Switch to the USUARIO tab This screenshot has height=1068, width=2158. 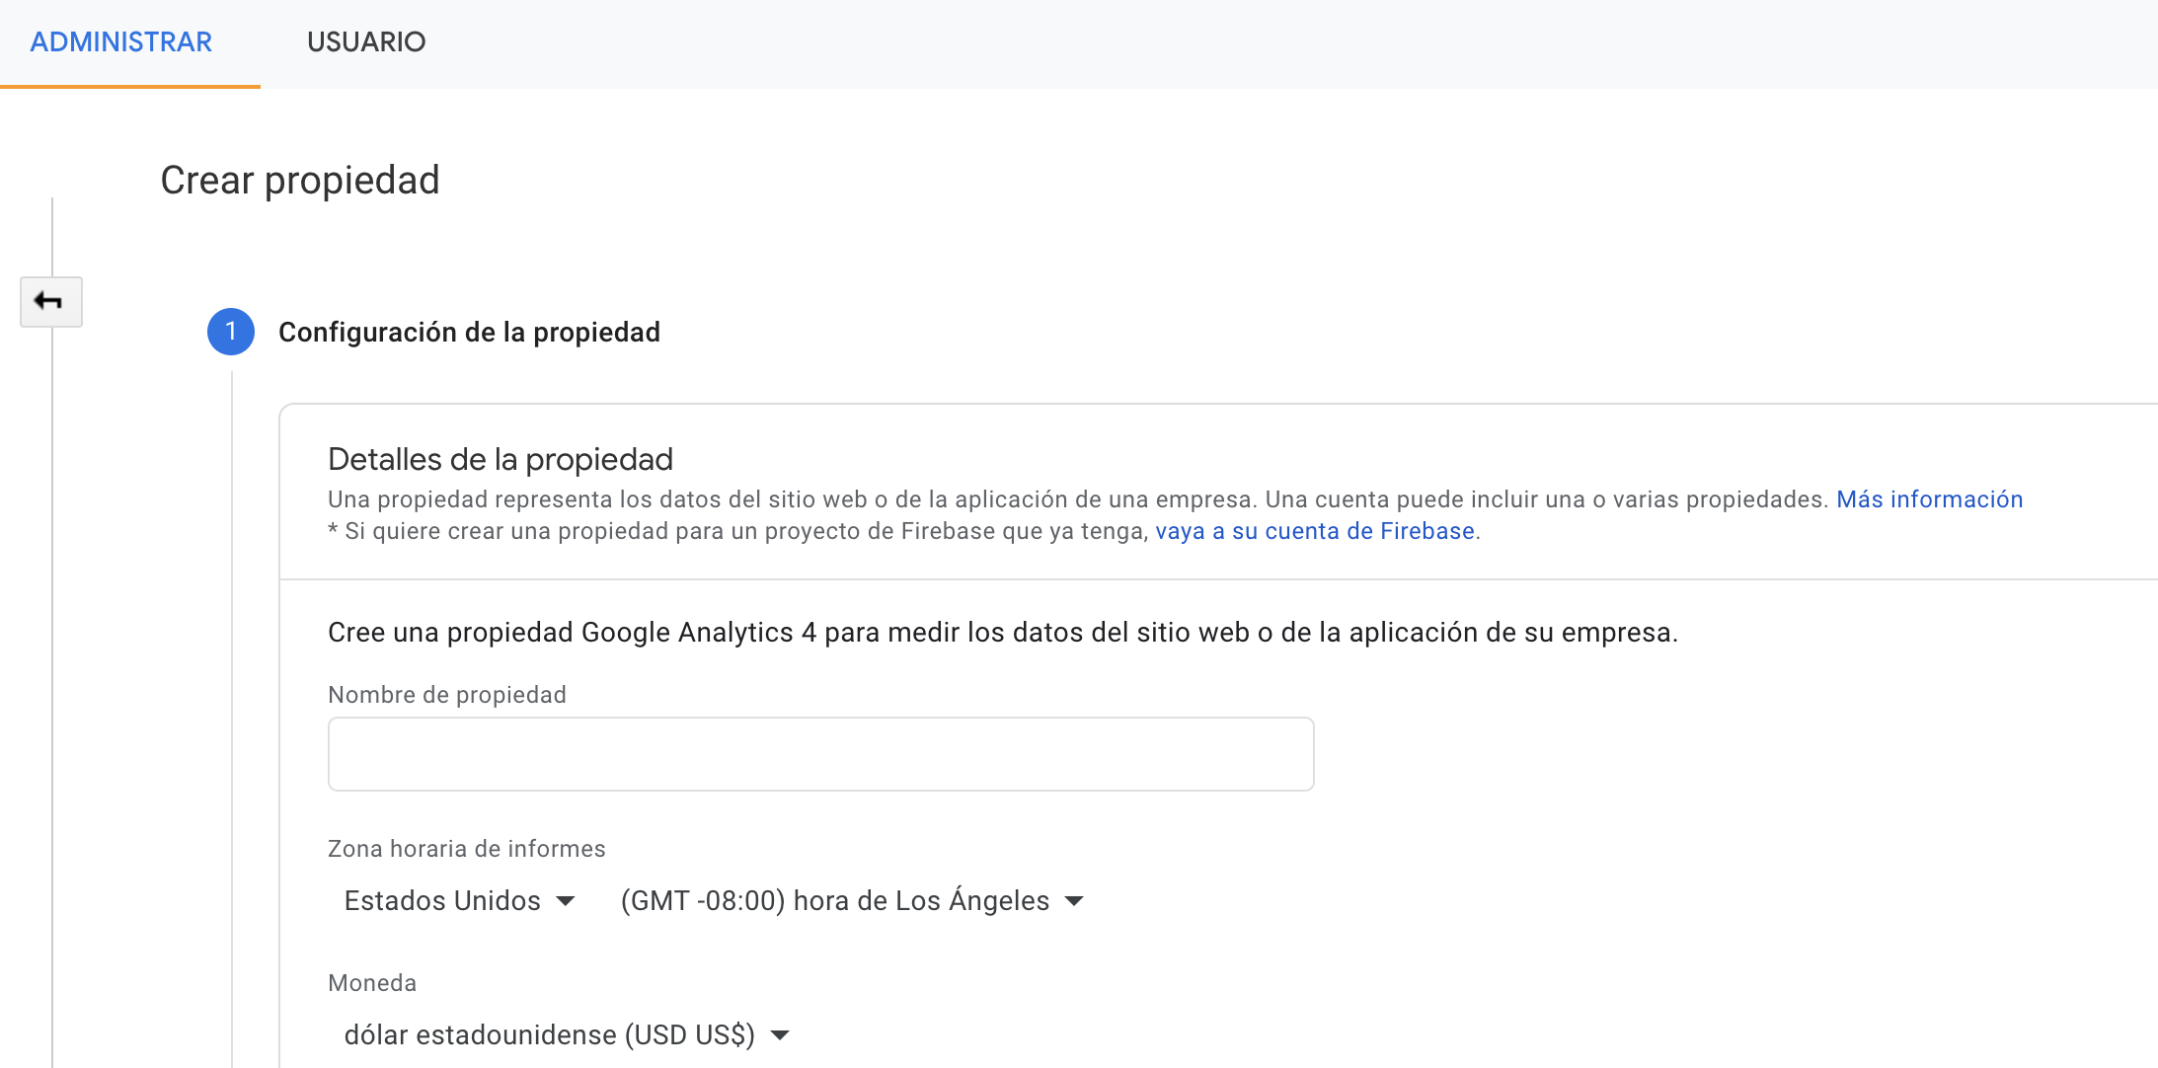366,42
